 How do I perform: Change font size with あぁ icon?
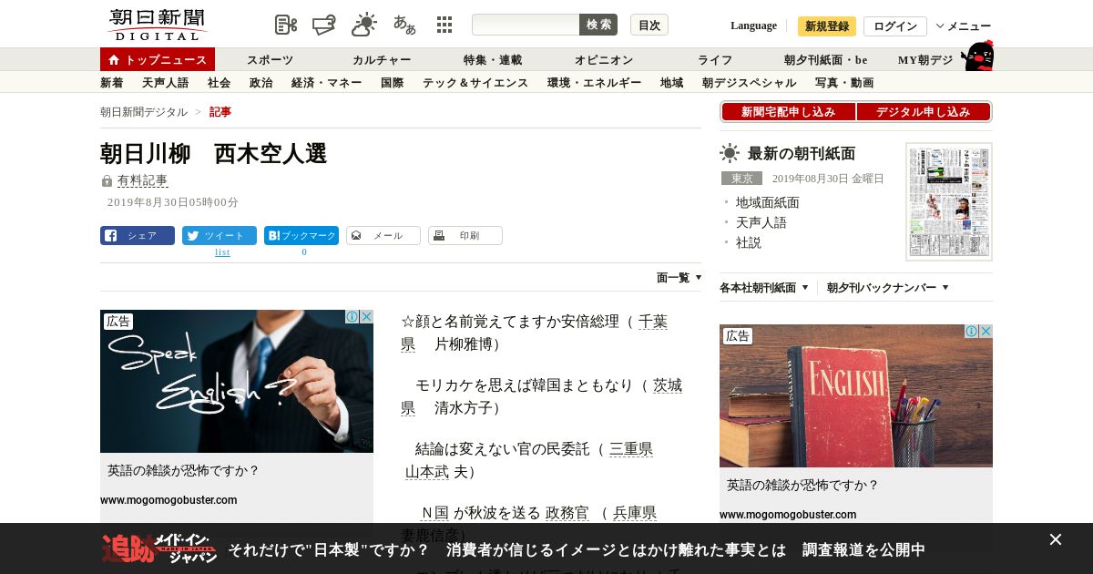coord(404,25)
